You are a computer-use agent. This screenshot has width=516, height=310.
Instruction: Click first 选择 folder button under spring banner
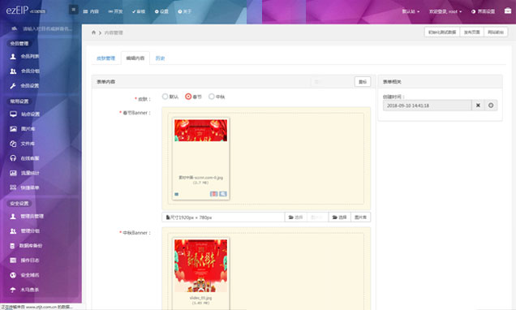click(295, 217)
